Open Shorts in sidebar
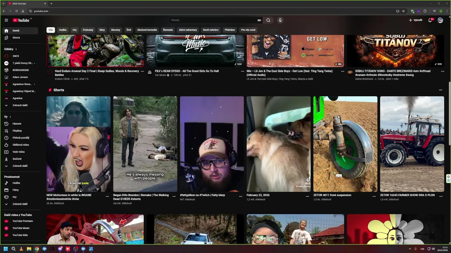 point(20,38)
